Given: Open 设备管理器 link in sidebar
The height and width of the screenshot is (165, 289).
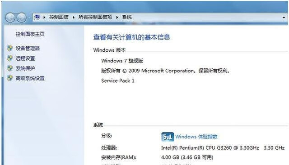Looking at the screenshot, I should pyautogui.click(x=28, y=48).
